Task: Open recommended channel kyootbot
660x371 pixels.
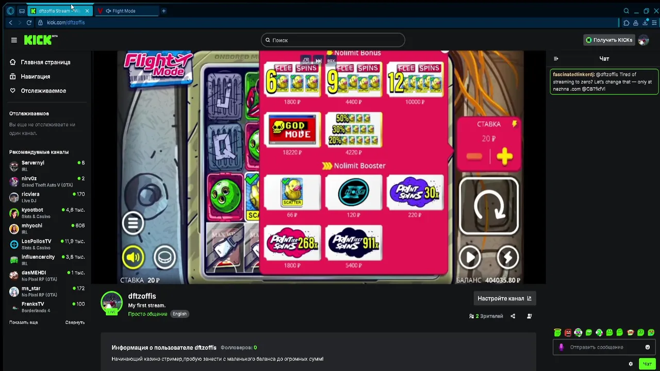Action: pyautogui.click(x=47, y=213)
